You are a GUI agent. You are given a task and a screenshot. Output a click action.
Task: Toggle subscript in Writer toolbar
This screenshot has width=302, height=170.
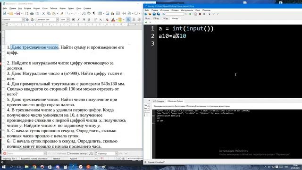(x=101, y=19)
